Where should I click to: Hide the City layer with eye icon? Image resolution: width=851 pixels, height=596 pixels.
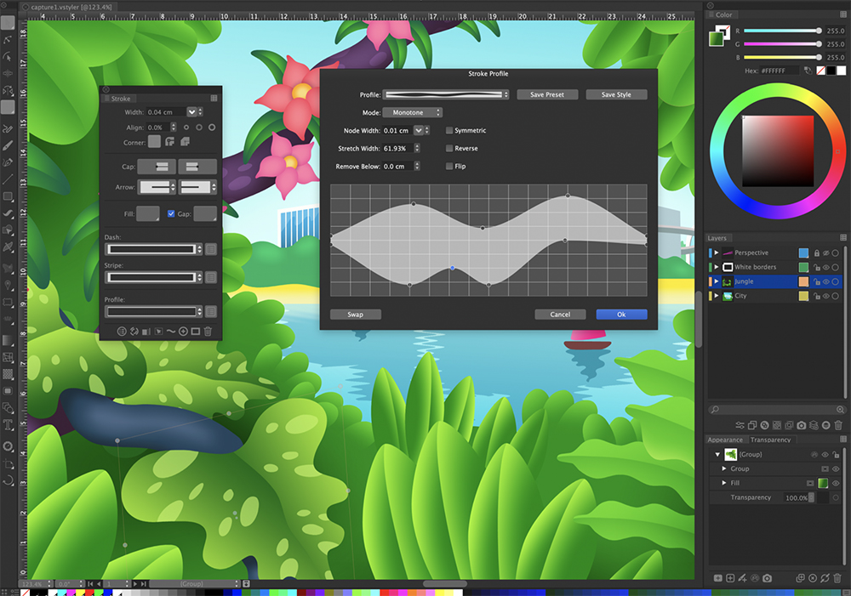825,296
